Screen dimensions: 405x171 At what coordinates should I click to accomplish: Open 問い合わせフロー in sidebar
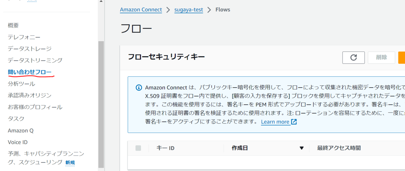(x=30, y=72)
